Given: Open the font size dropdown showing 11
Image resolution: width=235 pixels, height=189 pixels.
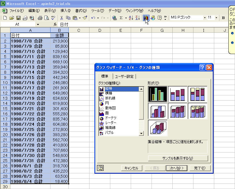Looking at the screenshot, I should click(217, 18).
